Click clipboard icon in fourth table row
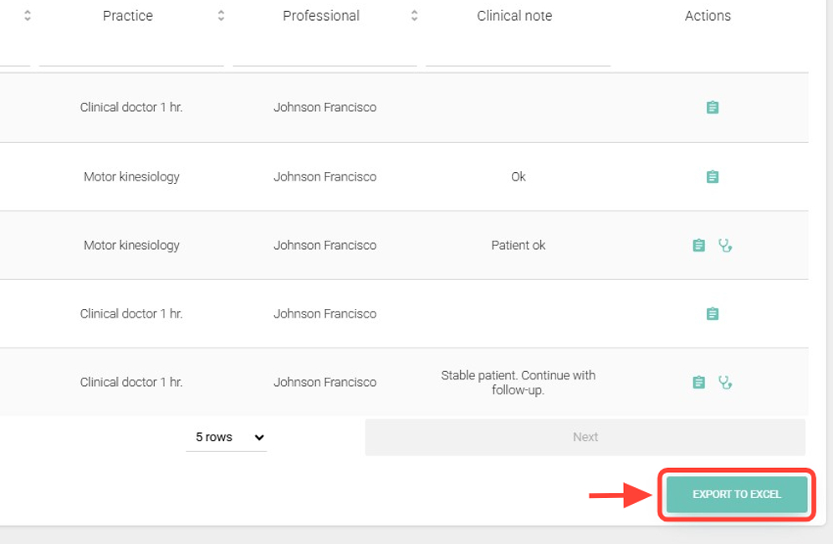Viewport: 833px width, 544px height. point(712,314)
